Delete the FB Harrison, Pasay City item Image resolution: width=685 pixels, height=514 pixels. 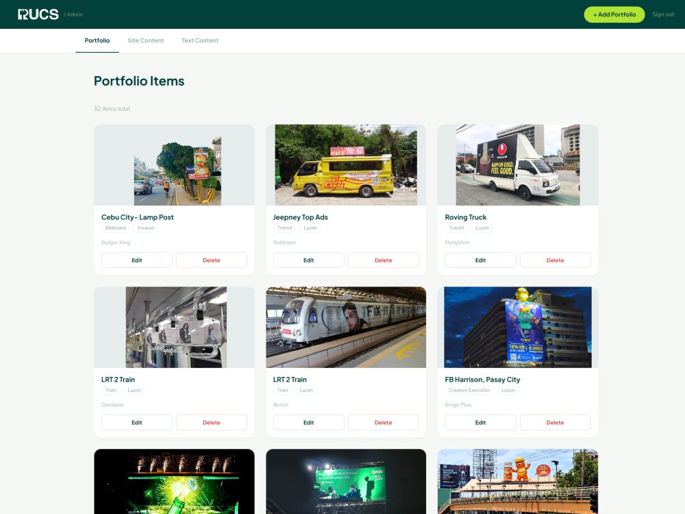tap(556, 423)
